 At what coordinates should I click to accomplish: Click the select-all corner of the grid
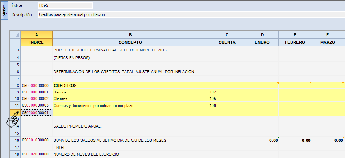pos(15,35)
